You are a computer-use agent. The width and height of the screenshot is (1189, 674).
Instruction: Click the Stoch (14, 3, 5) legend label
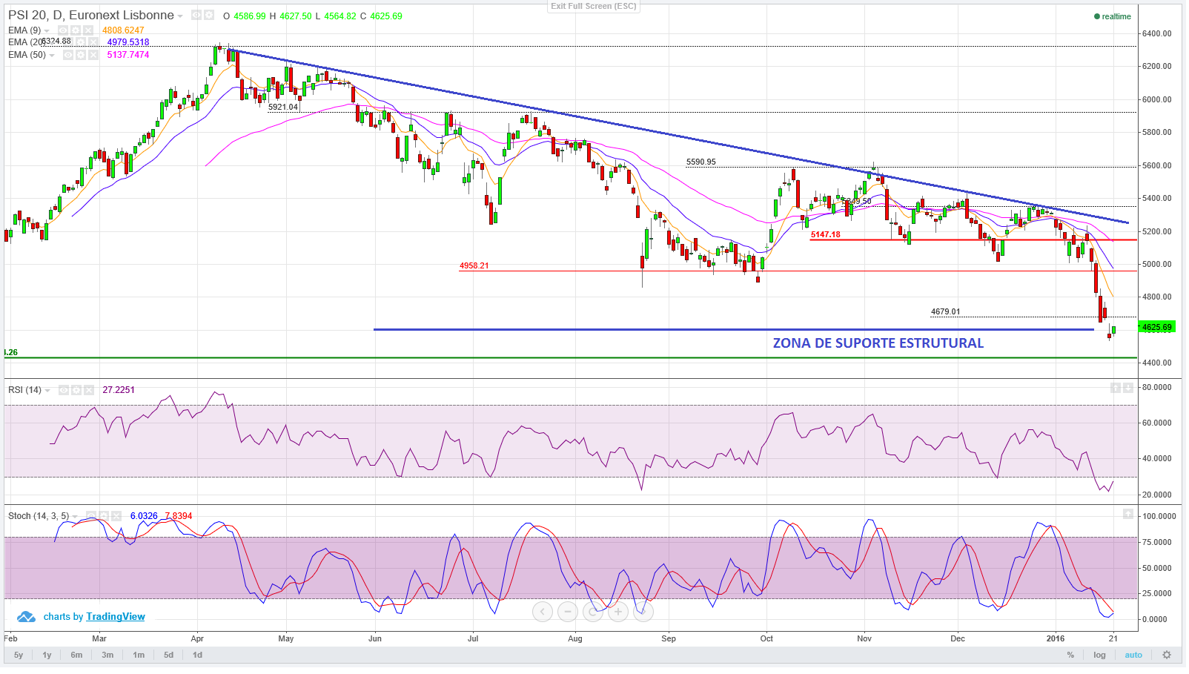(x=39, y=516)
